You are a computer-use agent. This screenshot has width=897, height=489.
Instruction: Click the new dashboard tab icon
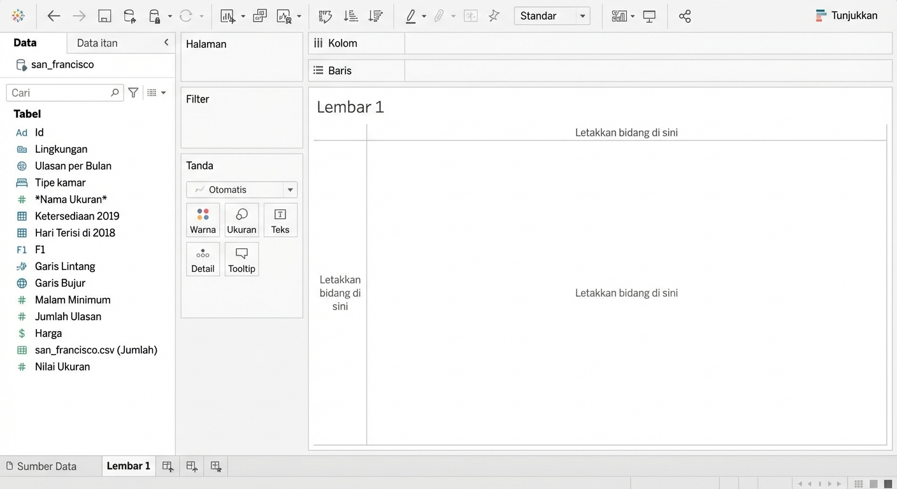point(192,467)
